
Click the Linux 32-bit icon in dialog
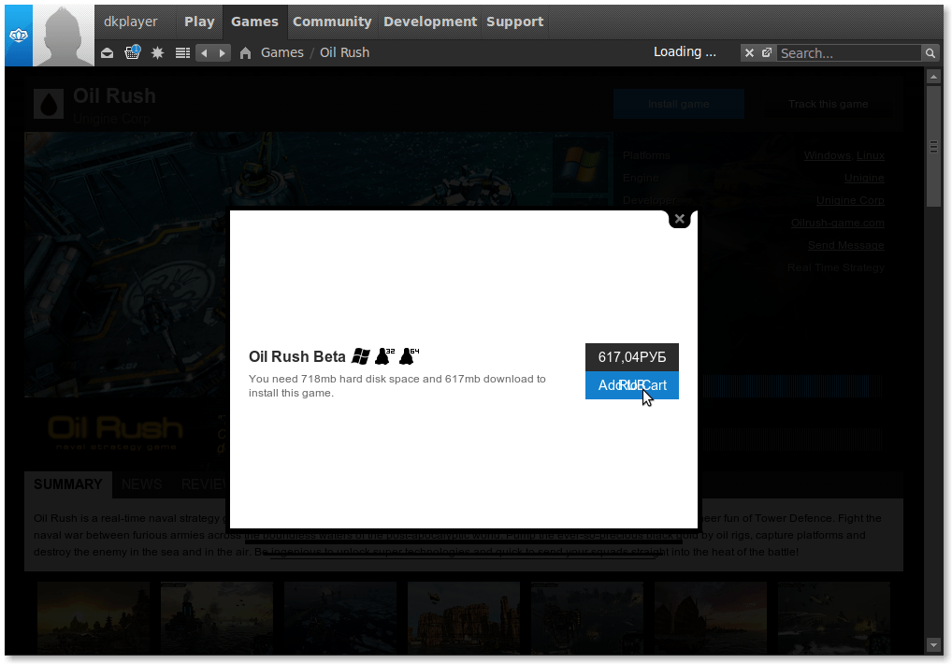point(384,356)
